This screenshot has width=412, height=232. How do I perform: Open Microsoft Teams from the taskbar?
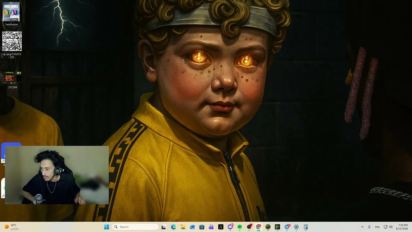(x=211, y=227)
